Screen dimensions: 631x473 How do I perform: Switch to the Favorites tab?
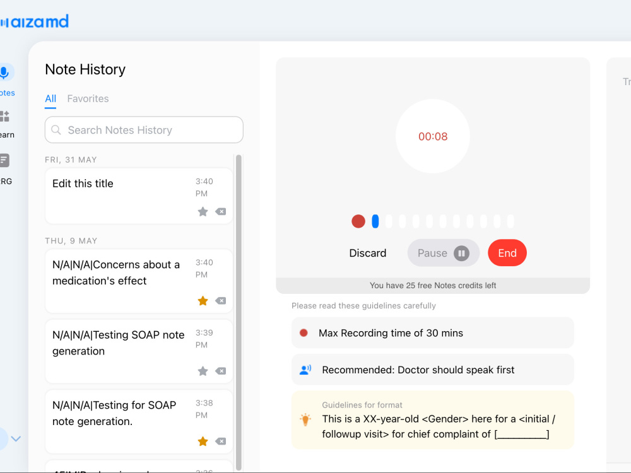coord(88,99)
